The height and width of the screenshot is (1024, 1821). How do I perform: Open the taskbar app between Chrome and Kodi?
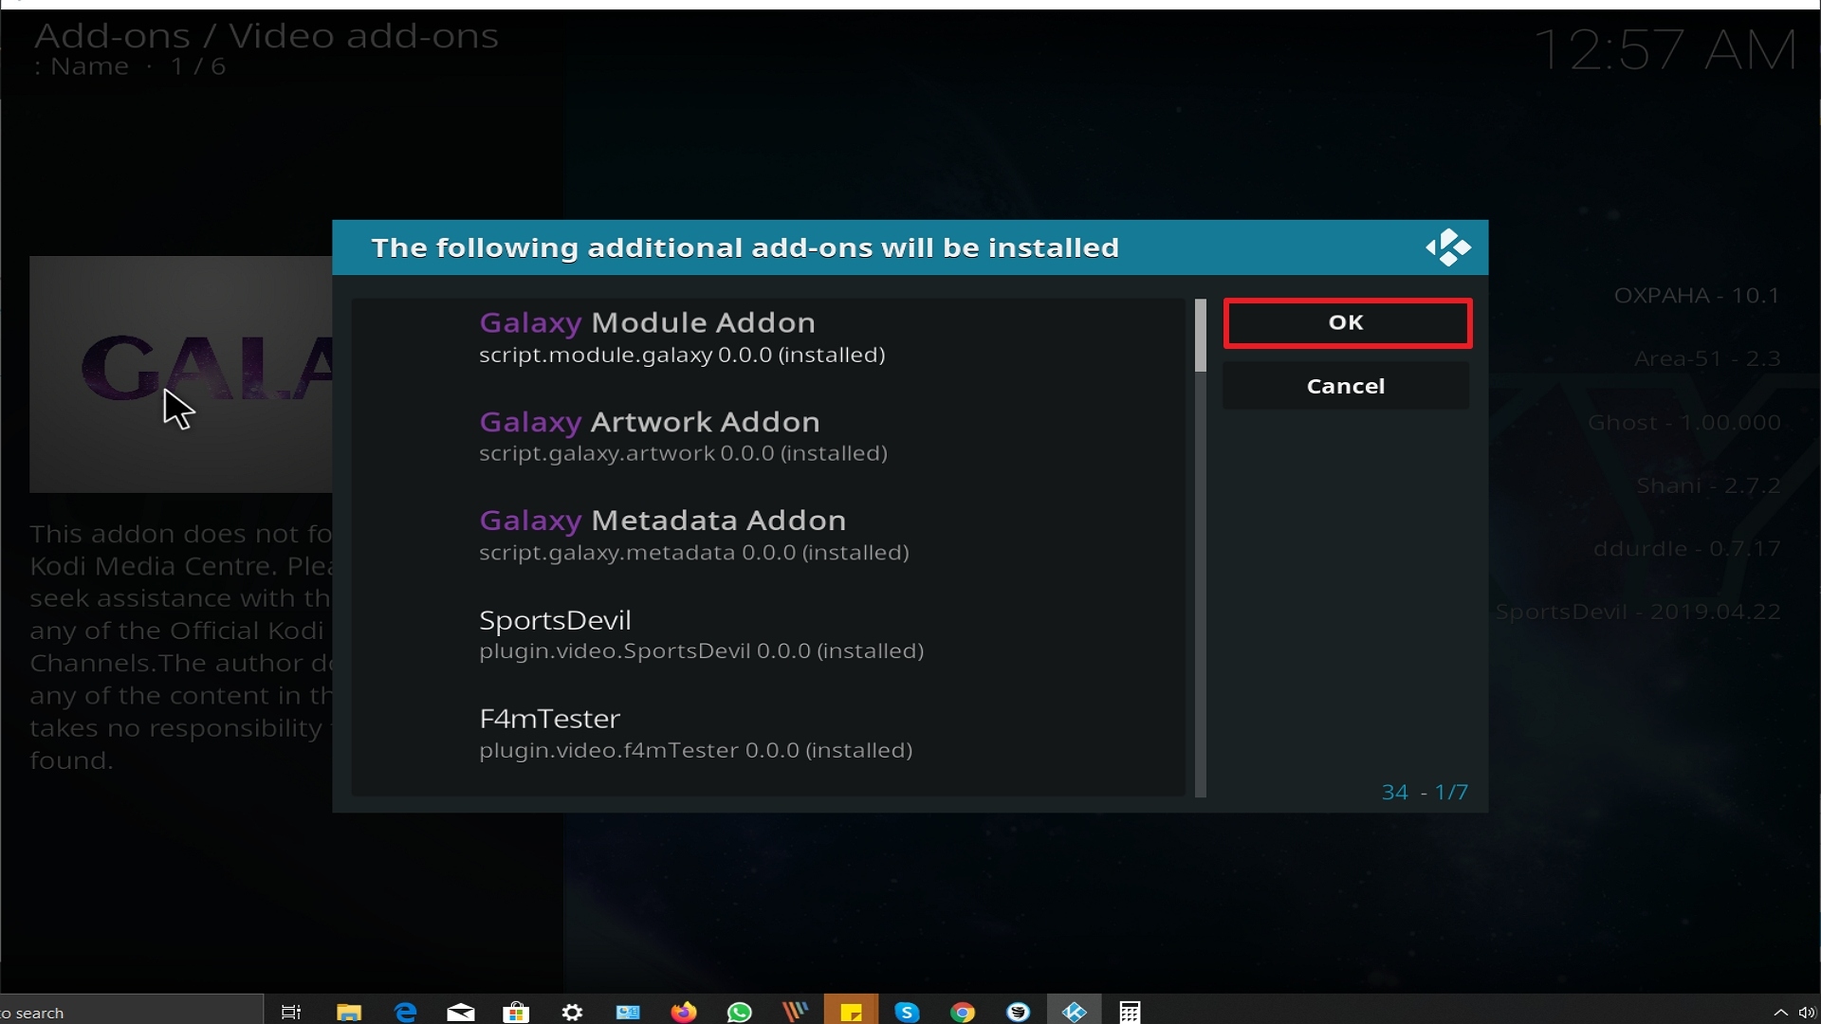[x=1019, y=1012]
